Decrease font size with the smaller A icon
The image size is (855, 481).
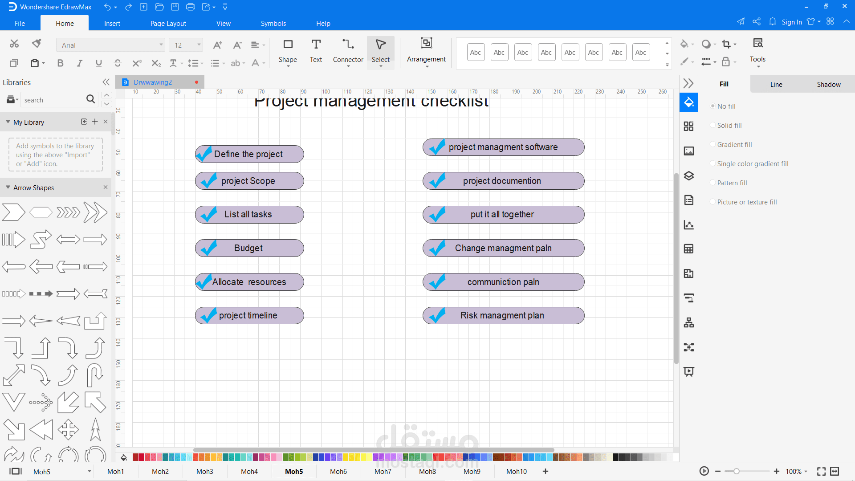coord(237,45)
